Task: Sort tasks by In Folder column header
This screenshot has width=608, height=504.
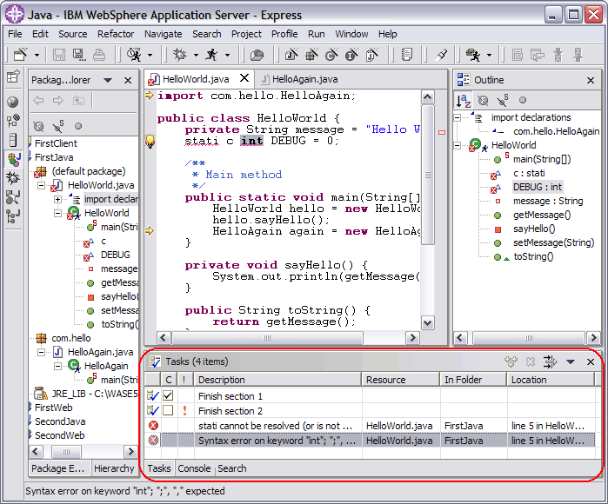Action: tap(473, 380)
